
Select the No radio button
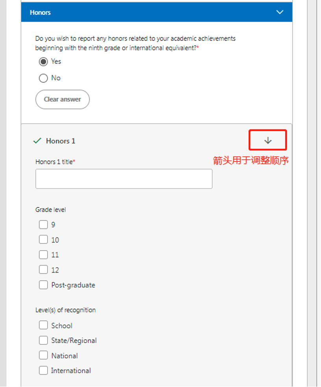[43, 78]
